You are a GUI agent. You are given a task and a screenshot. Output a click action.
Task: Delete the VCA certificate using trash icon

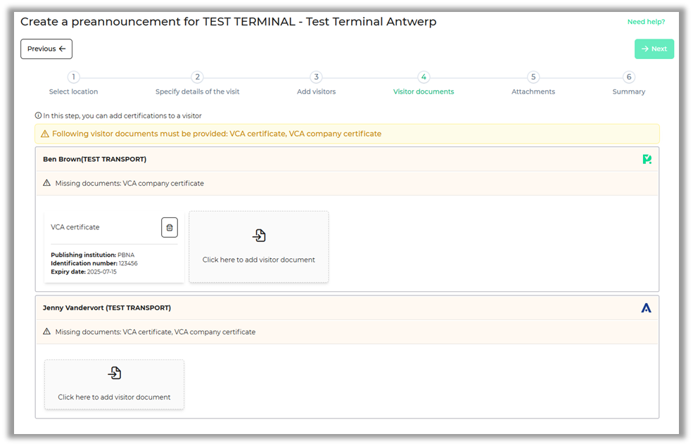169,227
